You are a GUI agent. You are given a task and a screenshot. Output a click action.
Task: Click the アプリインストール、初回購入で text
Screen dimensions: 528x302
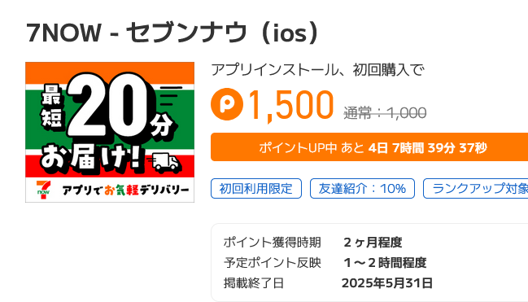317,70
